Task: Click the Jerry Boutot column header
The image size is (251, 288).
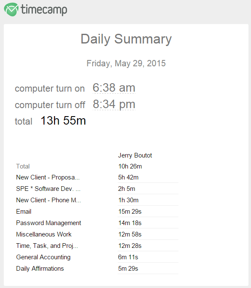Action: coord(135,155)
